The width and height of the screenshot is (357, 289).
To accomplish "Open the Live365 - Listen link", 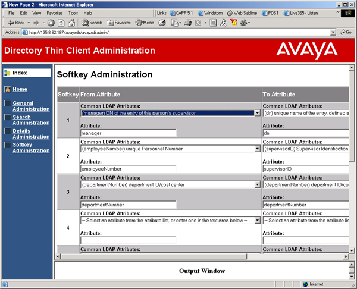I will tap(300, 13).
